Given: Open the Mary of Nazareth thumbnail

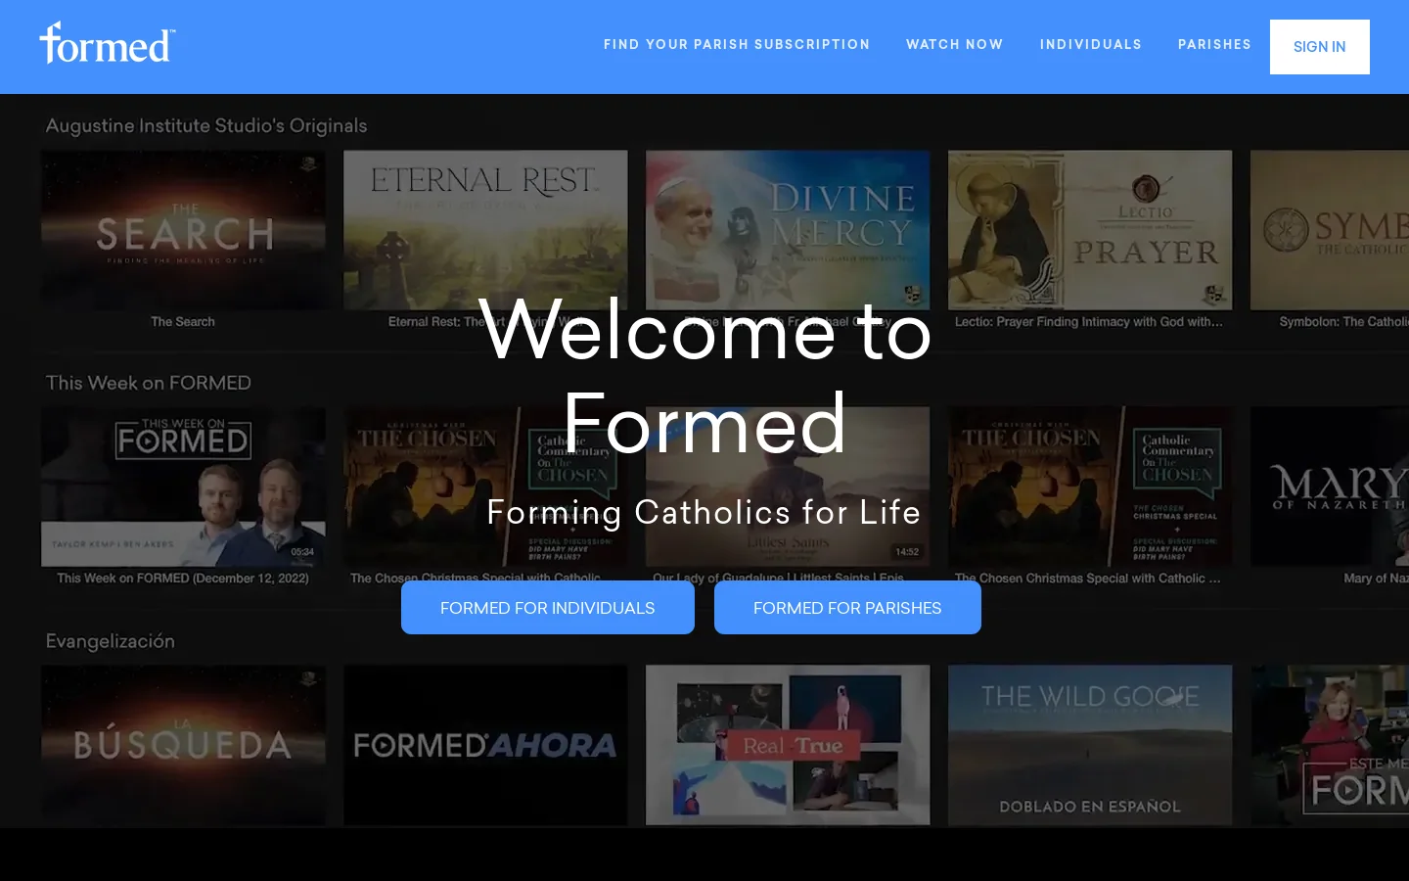Looking at the screenshot, I should click(x=1330, y=487).
